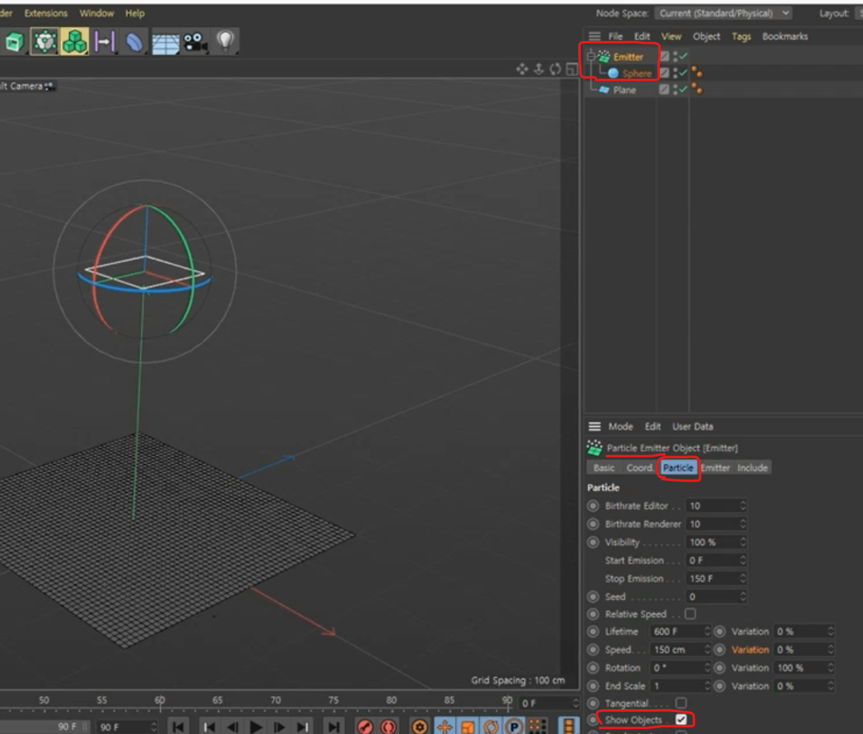Open the Volume Builder pipe-arrow icon

point(104,42)
